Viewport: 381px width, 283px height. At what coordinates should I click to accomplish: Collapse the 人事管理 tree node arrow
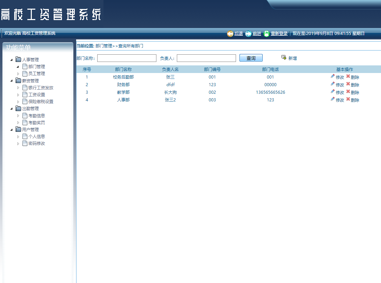click(11, 60)
